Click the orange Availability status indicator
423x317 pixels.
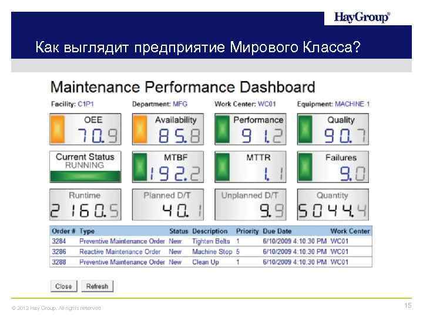[x=140, y=129]
